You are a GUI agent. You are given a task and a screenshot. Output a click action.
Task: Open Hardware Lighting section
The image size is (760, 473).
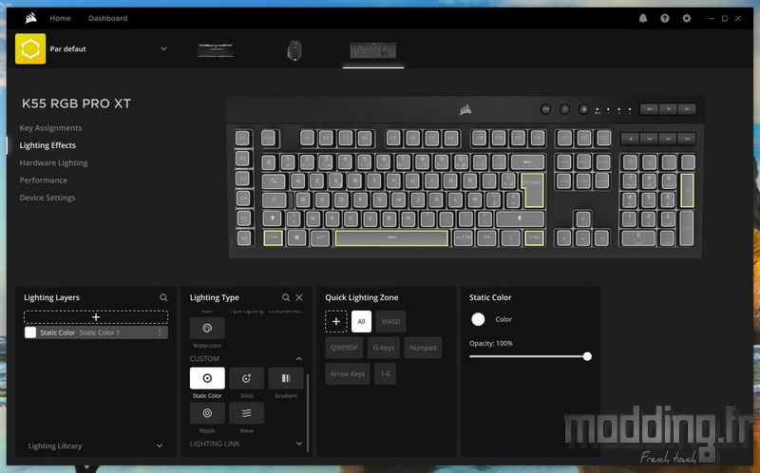53,162
